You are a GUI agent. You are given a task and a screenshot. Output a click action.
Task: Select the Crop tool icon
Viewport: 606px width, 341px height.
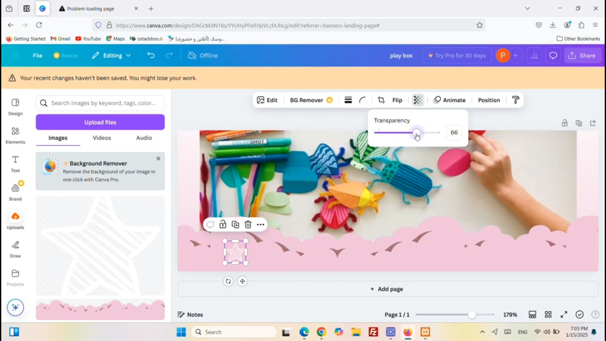tap(381, 100)
